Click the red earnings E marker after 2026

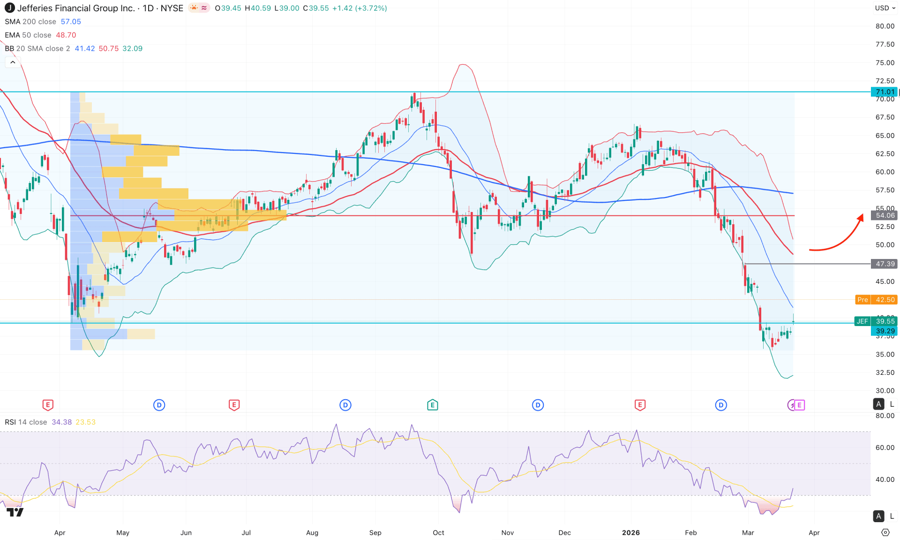tap(640, 405)
